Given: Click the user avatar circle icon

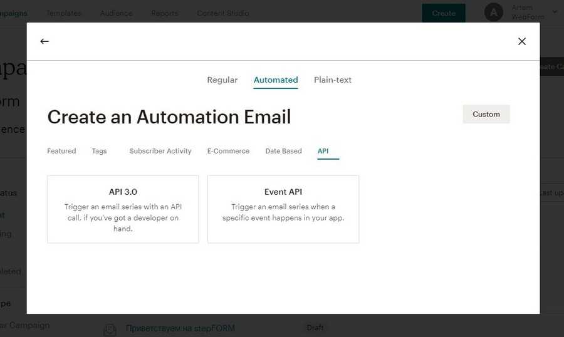Looking at the screenshot, I should tap(494, 13).
